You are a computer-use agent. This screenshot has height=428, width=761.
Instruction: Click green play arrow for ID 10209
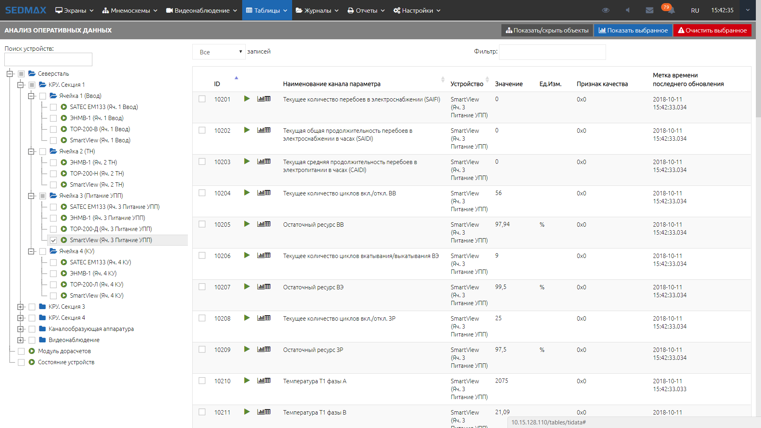[247, 349]
